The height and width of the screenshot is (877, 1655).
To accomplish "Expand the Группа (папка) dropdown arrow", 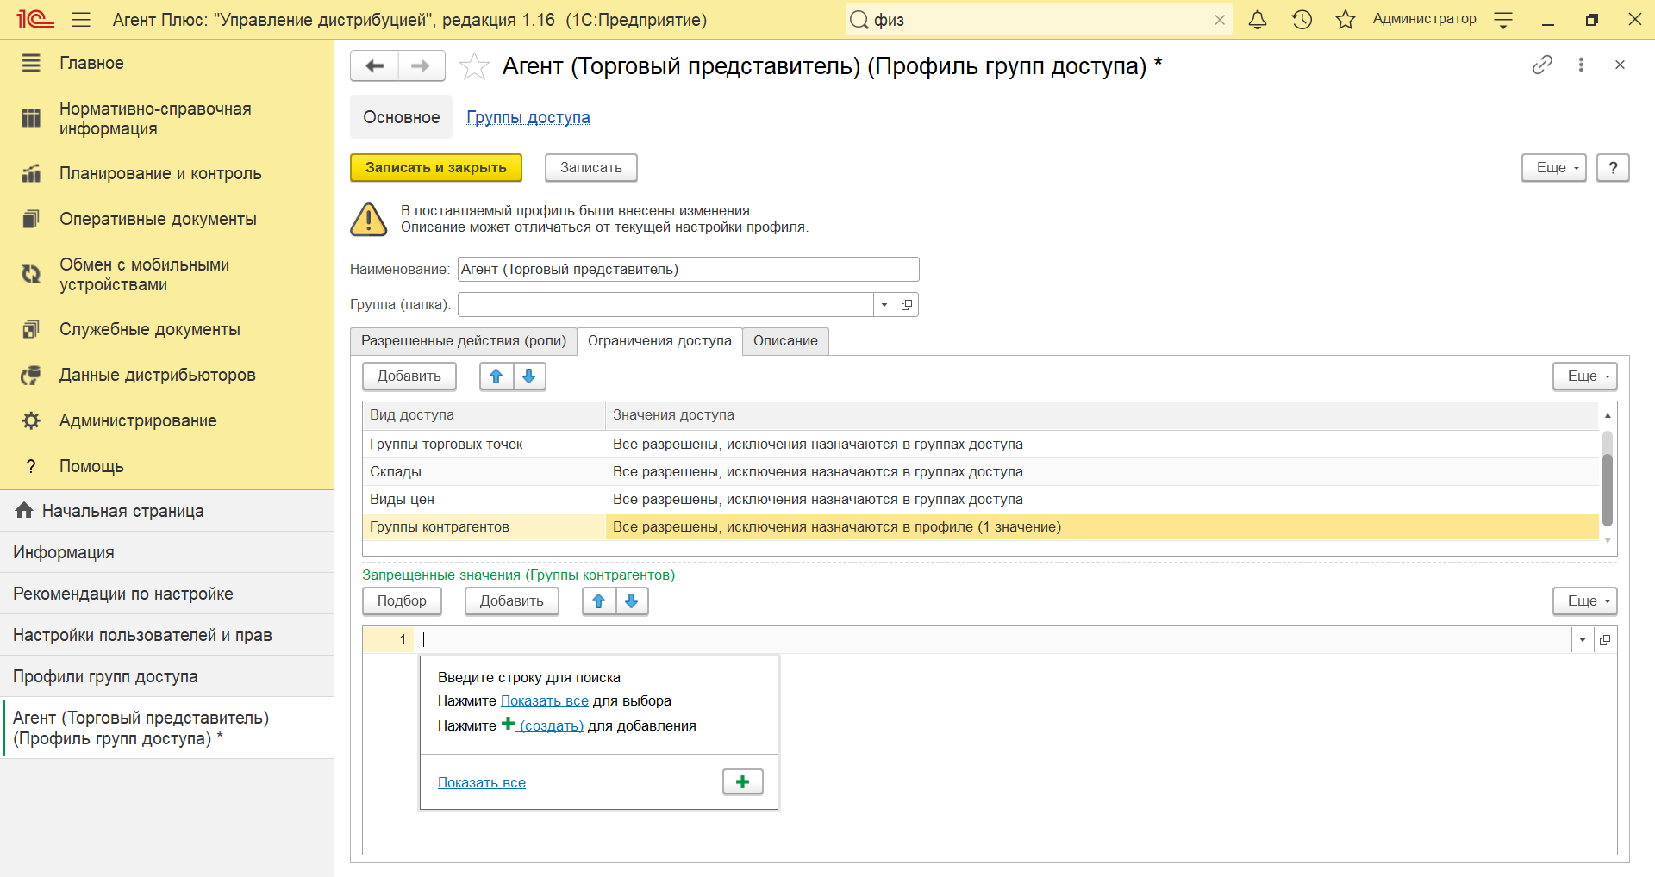I will 884,305.
